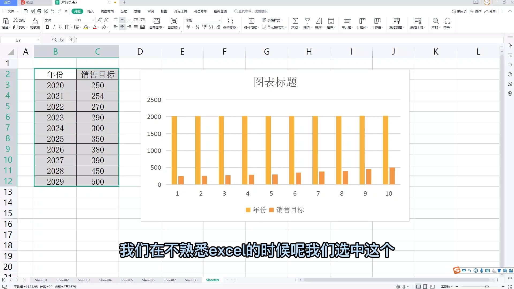Click the Print icon in quick access toolbar
The image size is (514, 289).
click(x=39, y=11)
